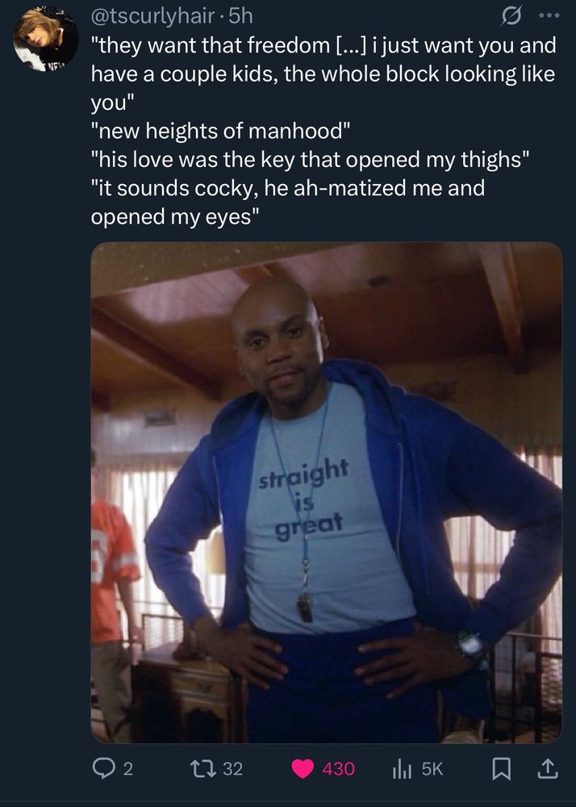Open the reply comment icon

click(x=104, y=769)
